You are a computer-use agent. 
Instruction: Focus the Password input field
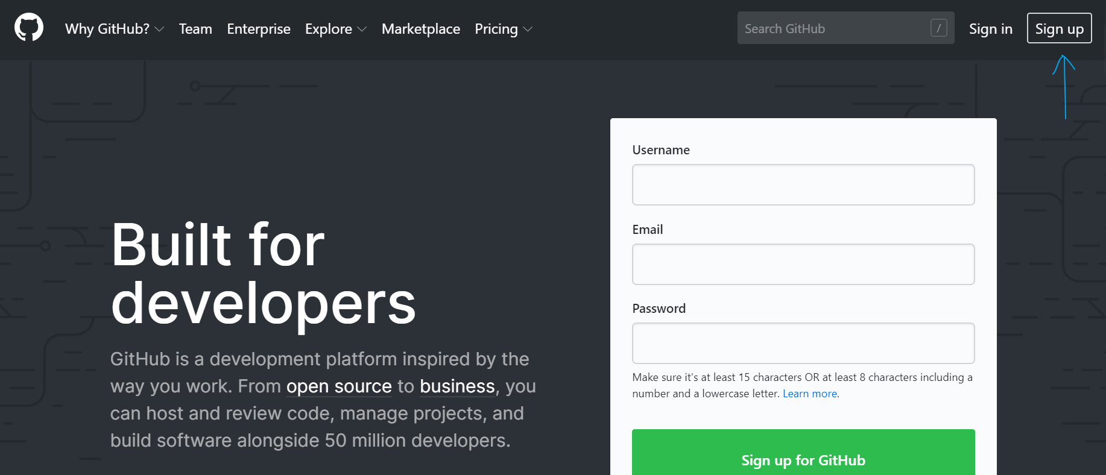pos(803,344)
